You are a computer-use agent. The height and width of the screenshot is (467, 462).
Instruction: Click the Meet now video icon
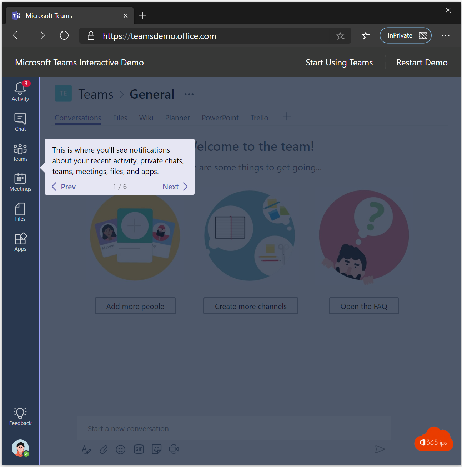(x=174, y=449)
